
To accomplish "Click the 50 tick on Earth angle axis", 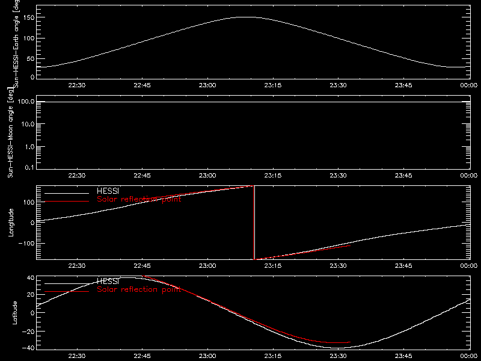I will (x=31, y=58).
